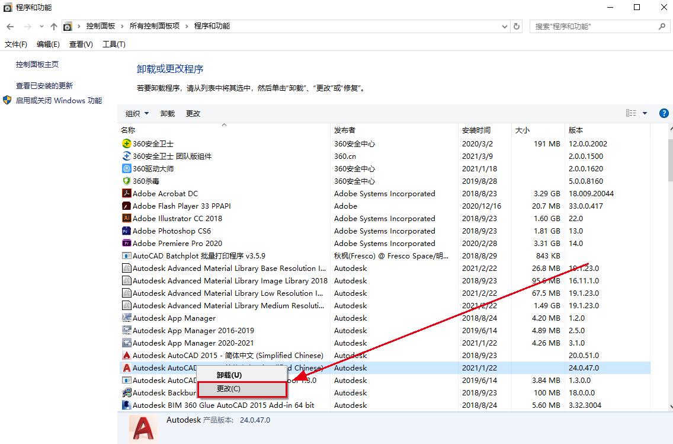Screen dimensions: 673x444
Task: Click version 24.0.47.0 in the highlighted row
Action: point(584,368)
